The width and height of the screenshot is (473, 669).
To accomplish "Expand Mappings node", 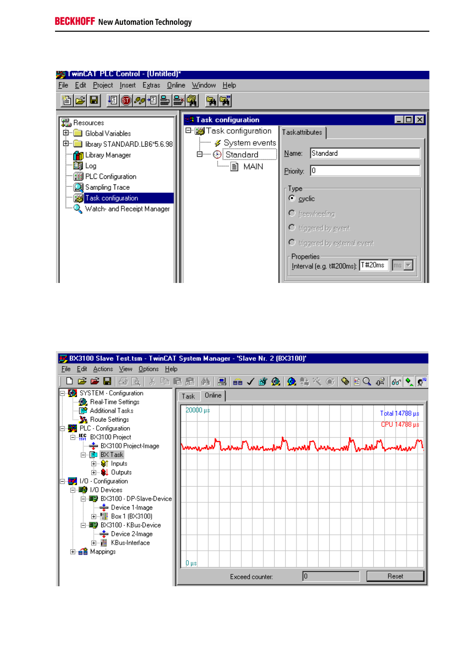I will click(73, 552).
